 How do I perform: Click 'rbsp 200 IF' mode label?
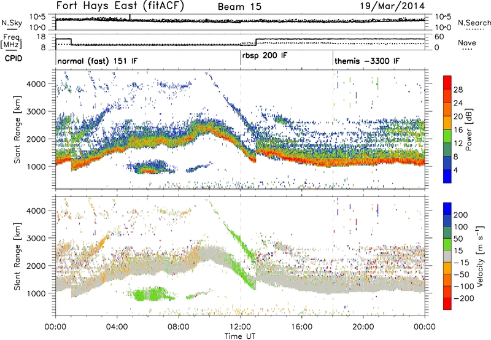265,55
